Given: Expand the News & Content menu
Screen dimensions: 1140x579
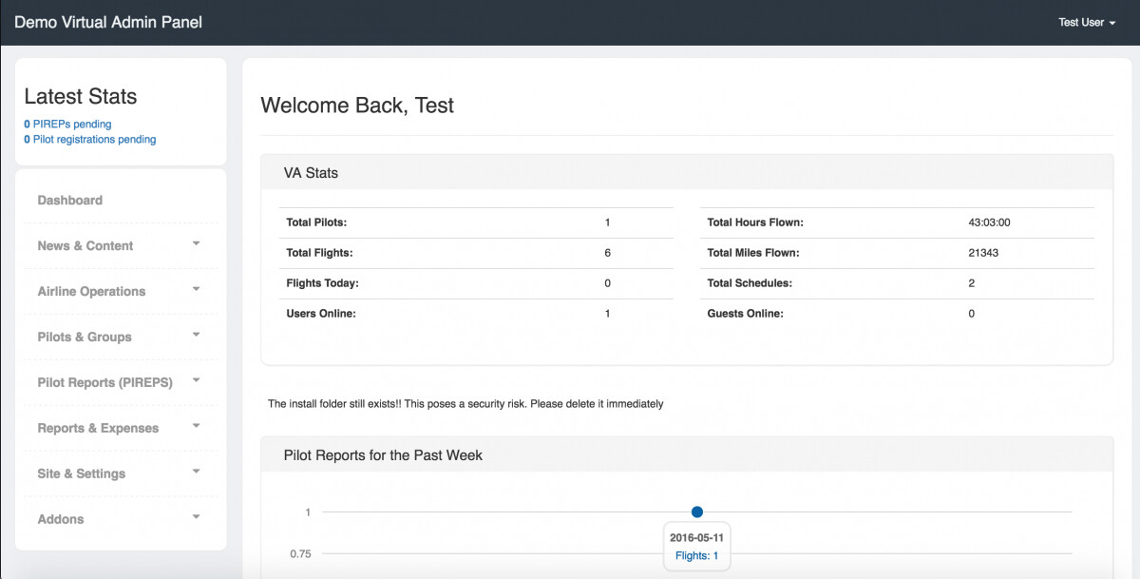Looking at the screenshot, I should click(85, 245).
